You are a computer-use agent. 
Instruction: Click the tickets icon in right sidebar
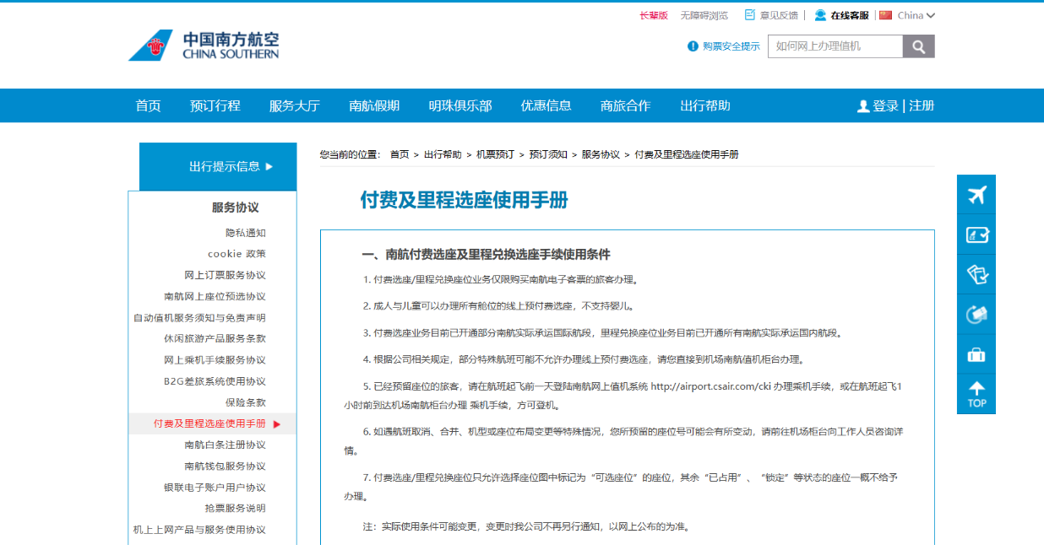976,274
